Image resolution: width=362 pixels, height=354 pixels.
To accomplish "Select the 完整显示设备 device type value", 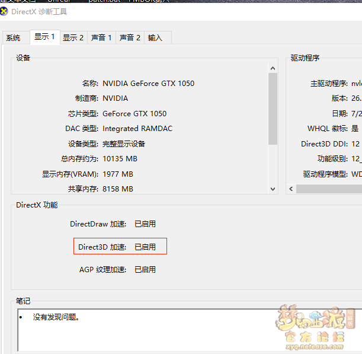I will pyautogui.click(x=124, y=144).
